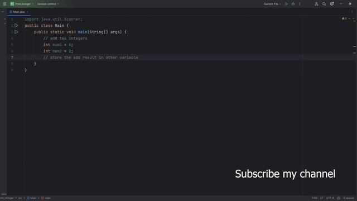Select the Main.java editor tab
357x201 pixels.
pyautogui.click(x=17, y=12)
